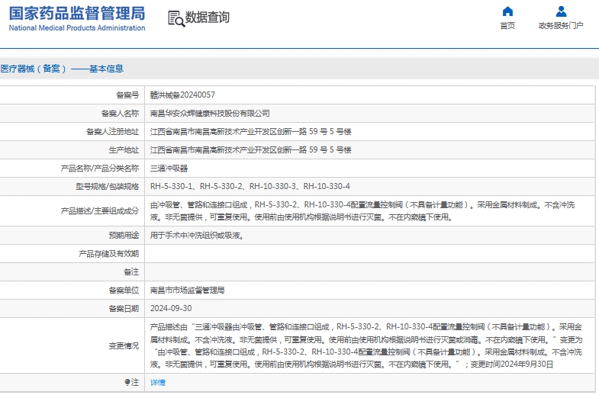Click the 产品描述/主要组成成分 label
Image resolution: width=599 pixels, height=395 pixels.
100,211
